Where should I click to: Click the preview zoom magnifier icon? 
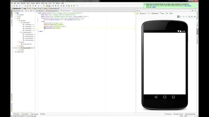coord(195,17)
